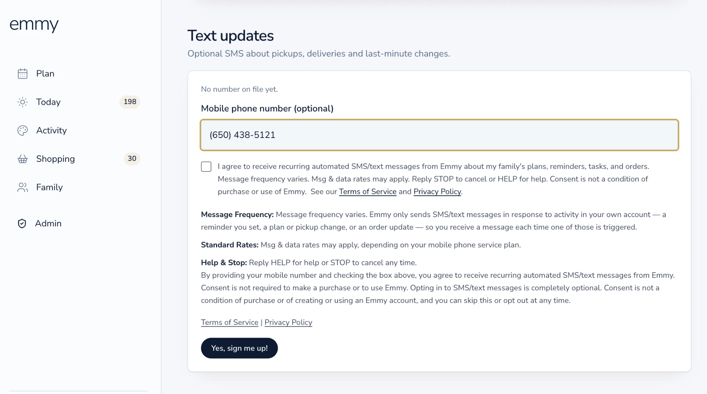
Task: Focus the mobile phone number field
Action: point(439,135)
